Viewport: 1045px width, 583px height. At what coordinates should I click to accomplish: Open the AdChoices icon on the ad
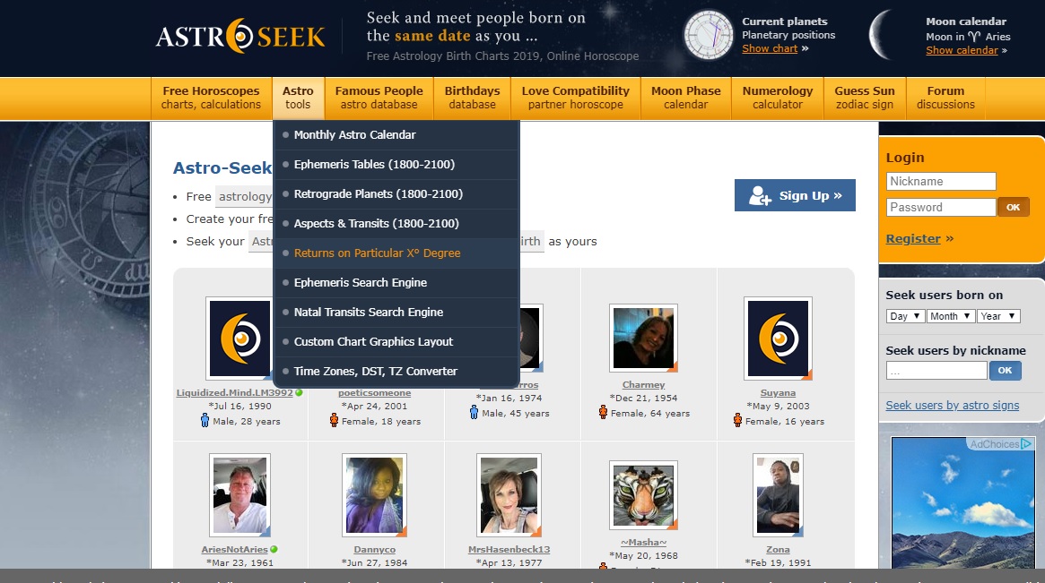tap(1000, 444)
